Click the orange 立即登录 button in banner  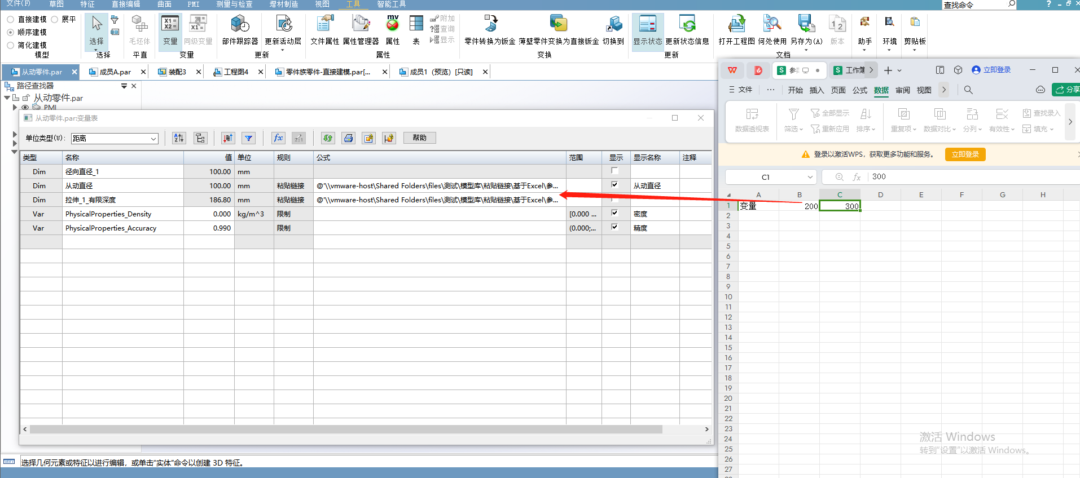point(965,154)
